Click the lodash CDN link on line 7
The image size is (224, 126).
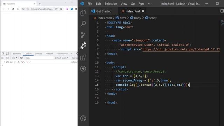[181, 49]
